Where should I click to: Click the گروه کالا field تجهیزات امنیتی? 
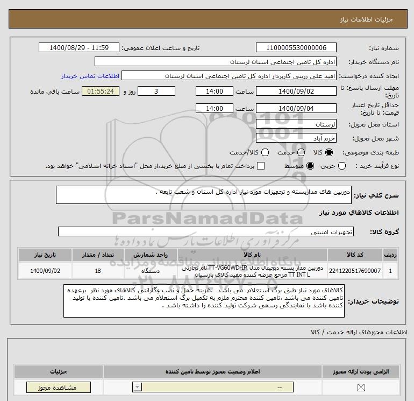[206, 231]
